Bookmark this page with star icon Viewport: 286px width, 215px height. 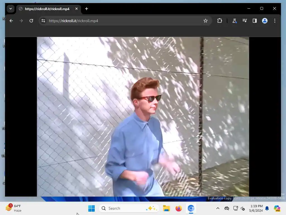click(x=206, y=21)
